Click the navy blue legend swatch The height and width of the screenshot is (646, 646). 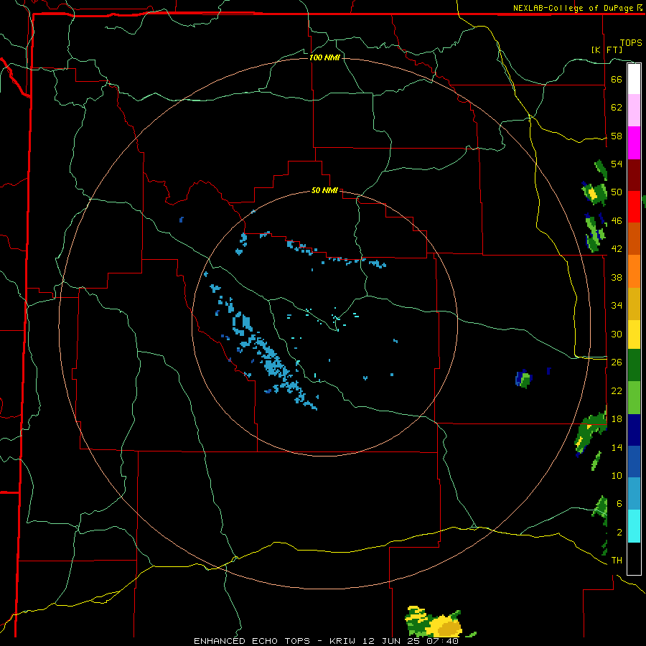[634, 430]
